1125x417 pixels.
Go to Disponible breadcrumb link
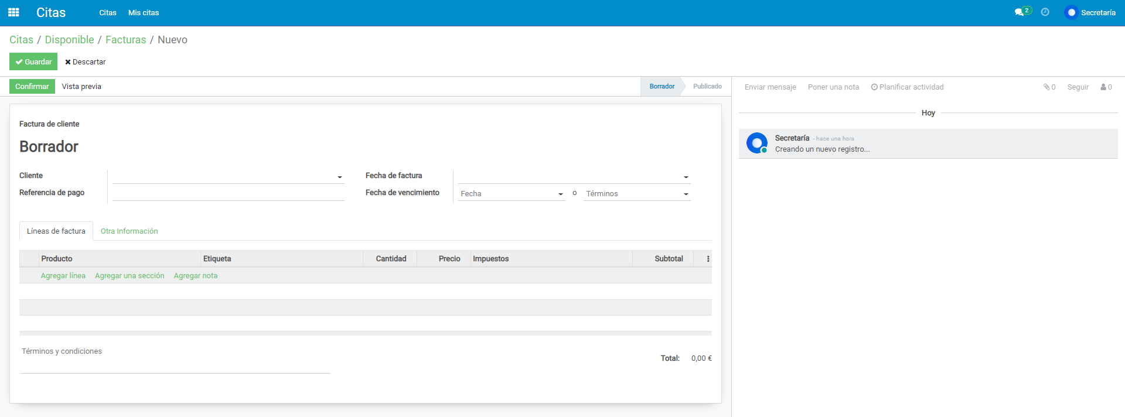[69, 40]
